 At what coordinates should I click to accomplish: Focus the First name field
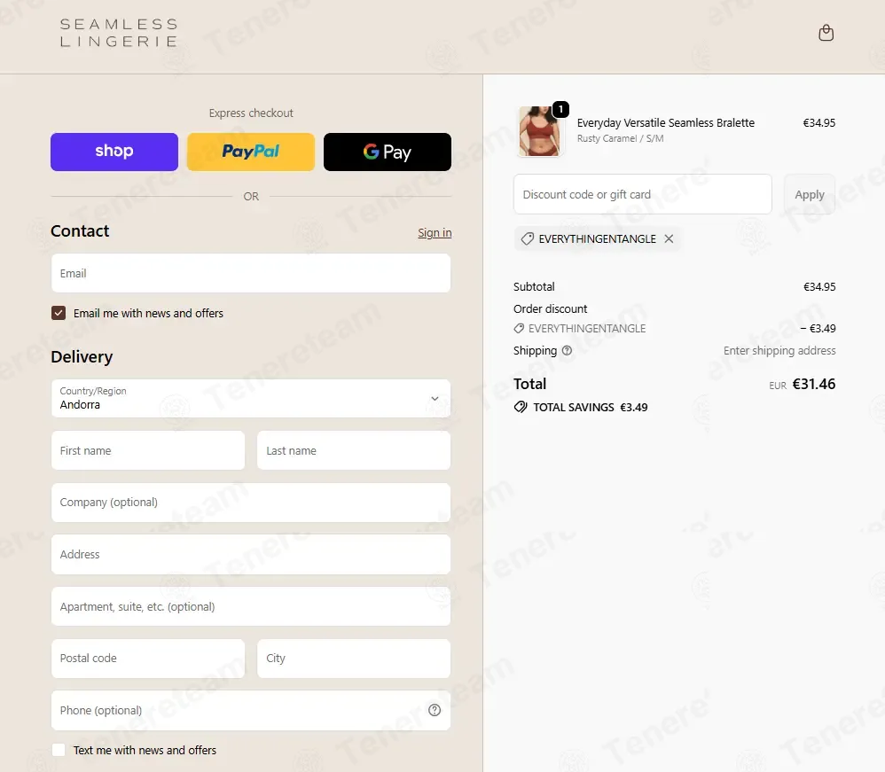point(148,450)
